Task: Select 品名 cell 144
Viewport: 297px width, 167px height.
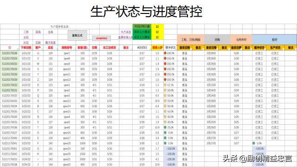Action: [51, 165]
